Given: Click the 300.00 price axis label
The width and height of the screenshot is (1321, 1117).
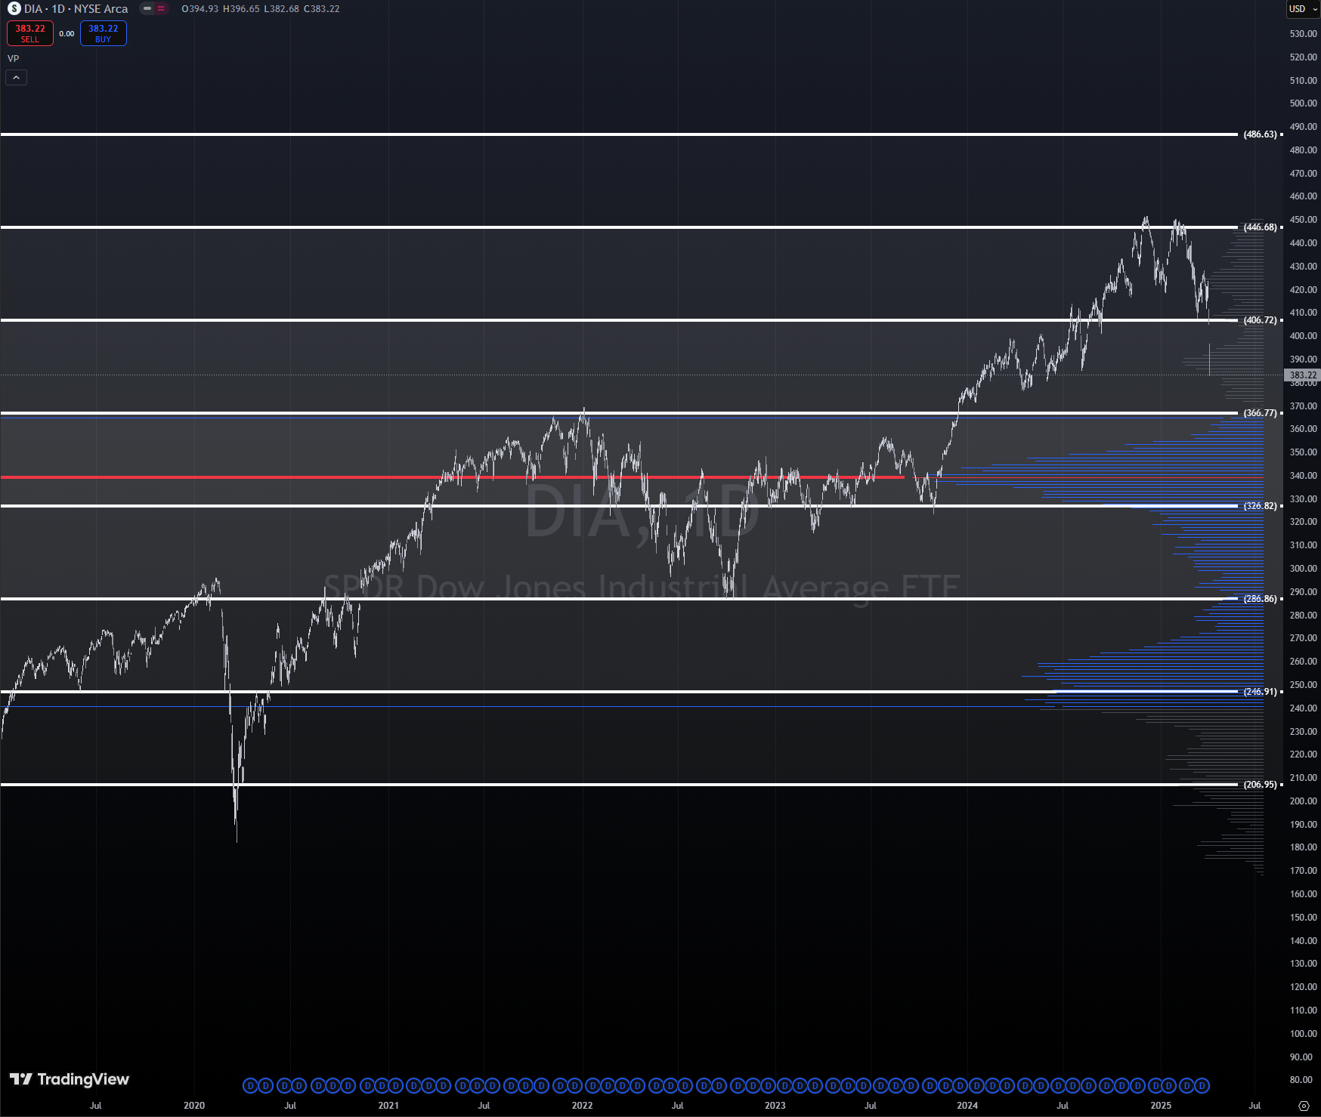Looking at the screenshot, I should click(x=1303, y=569).
